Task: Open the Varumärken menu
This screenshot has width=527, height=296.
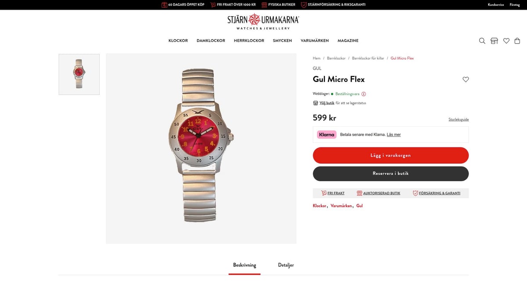Action: tap(314, 41)
